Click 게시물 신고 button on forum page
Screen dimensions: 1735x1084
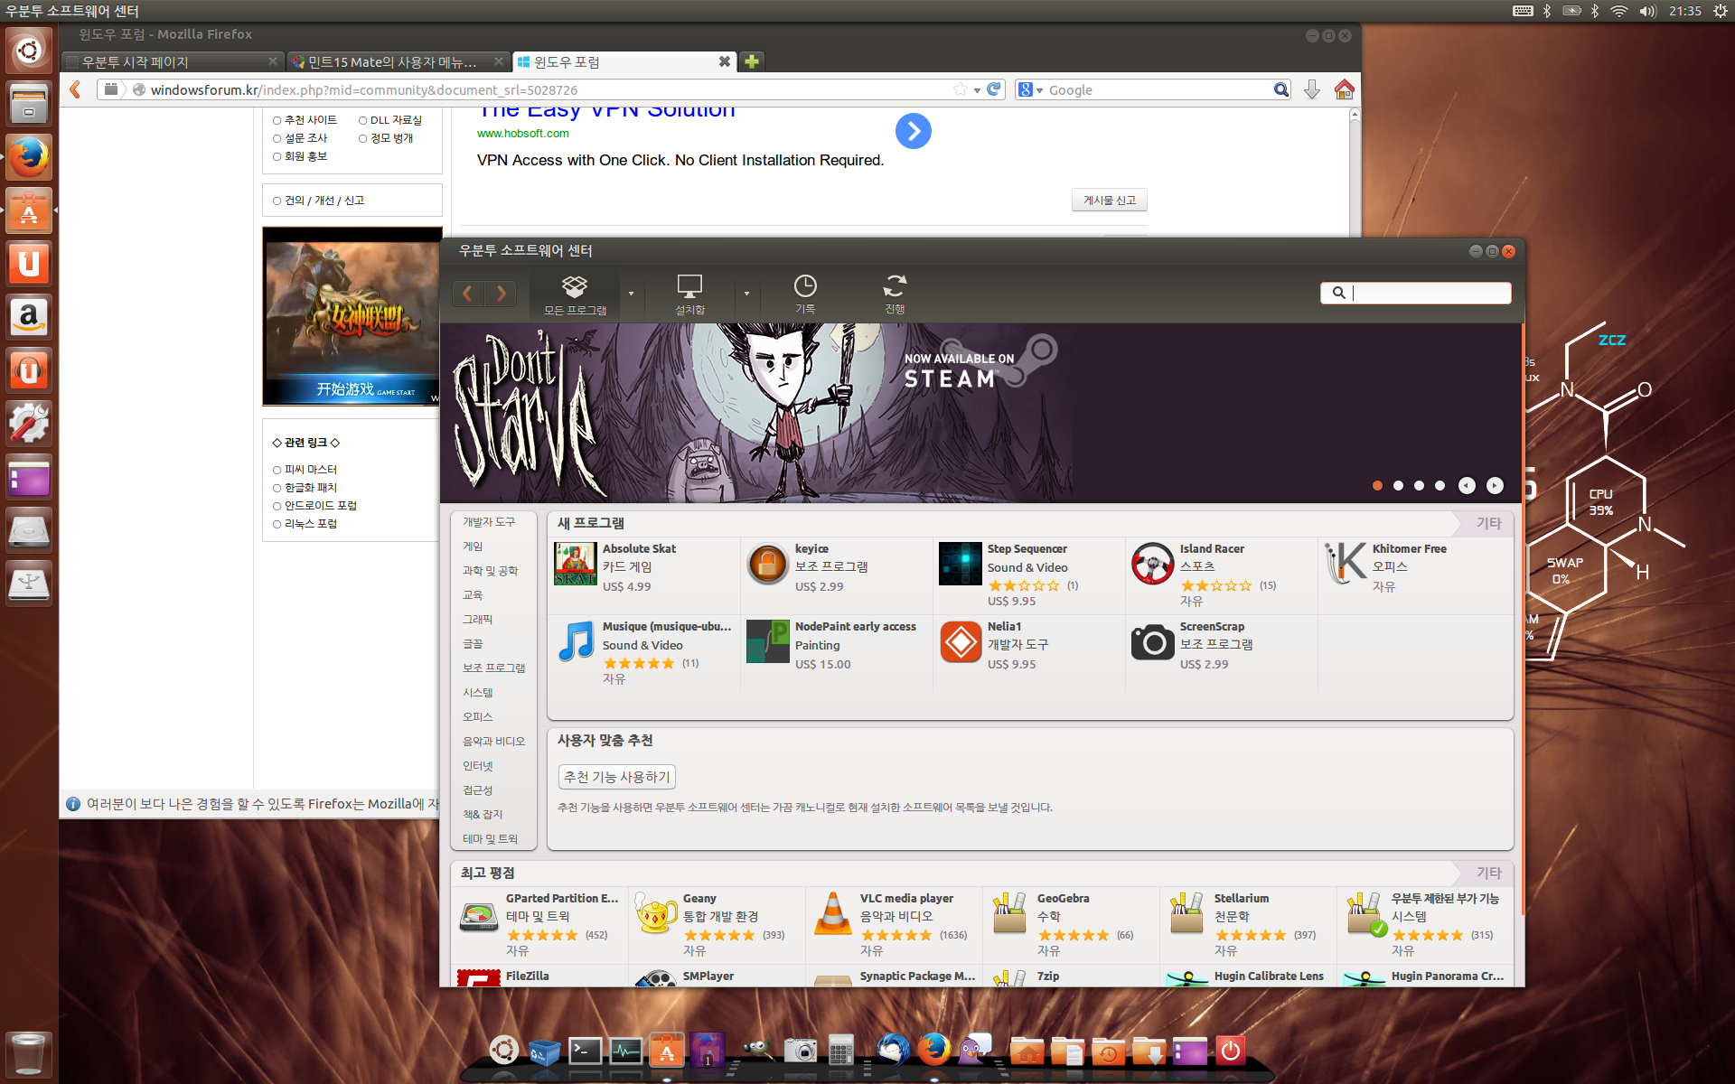[1109, 200]
